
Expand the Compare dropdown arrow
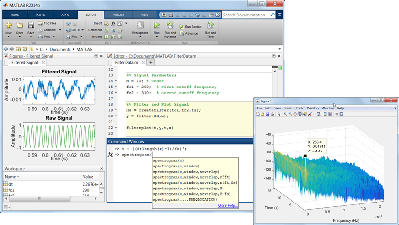(59, 30)
